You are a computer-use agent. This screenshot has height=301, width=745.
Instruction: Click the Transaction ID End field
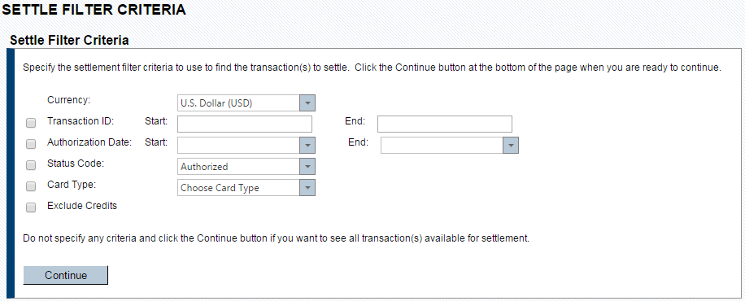[445, 124]
